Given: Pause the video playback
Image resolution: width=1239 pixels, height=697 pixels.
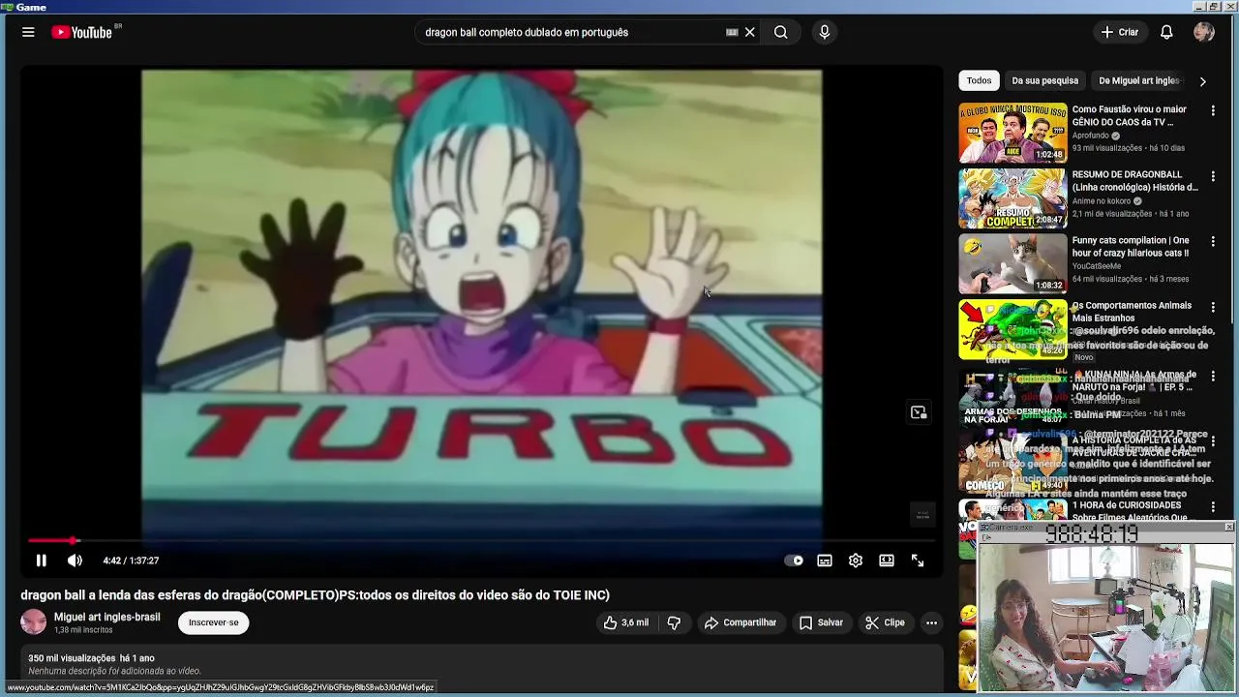Looking at the screenshot, I should 42,561.
